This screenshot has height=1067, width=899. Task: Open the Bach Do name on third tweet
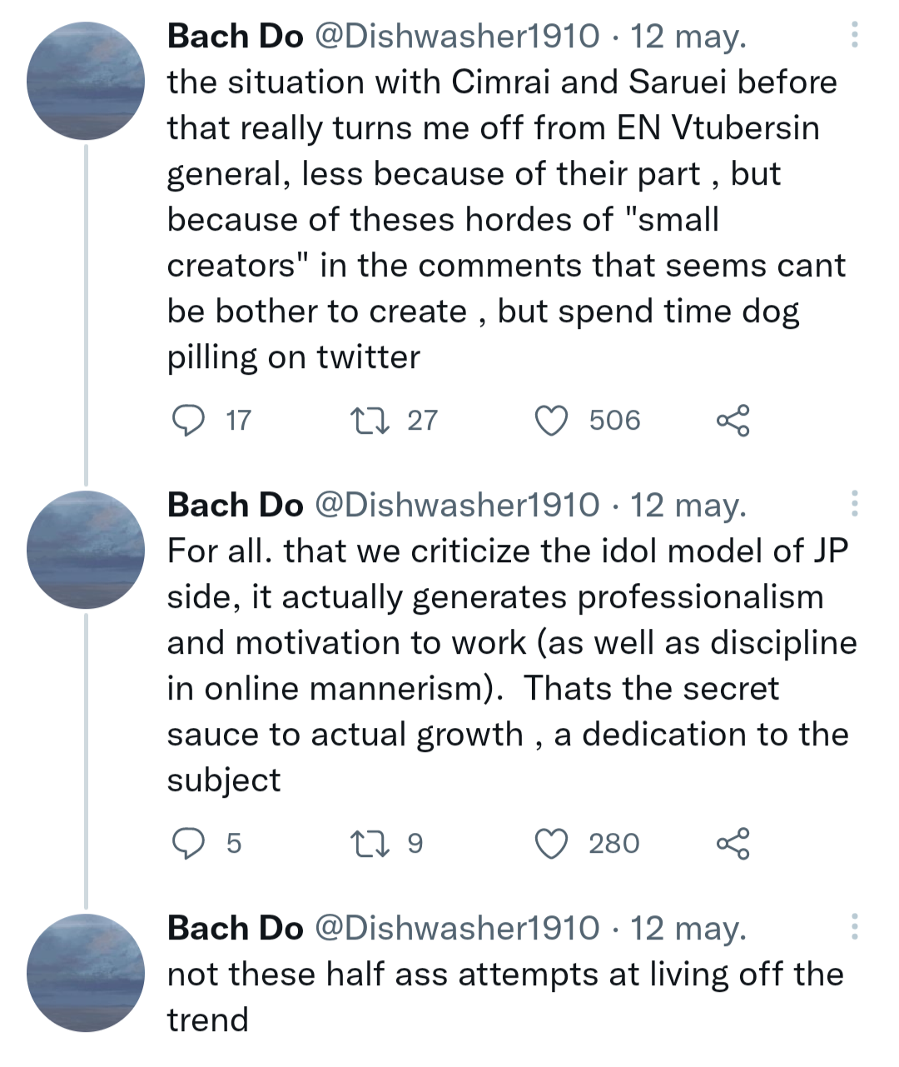[x=235, y=929]
